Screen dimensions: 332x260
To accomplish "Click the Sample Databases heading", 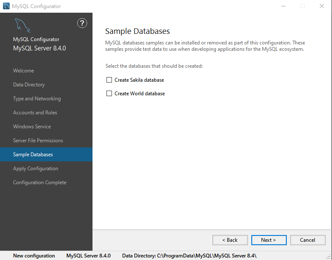I will (137, 31).
